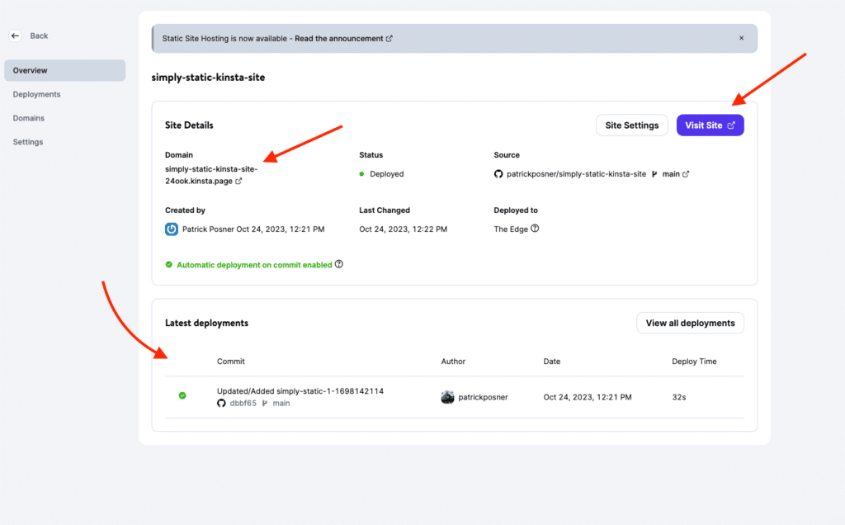This screenshot has height=525, width=845.
Task: Click the branch icon beside main in Source
Action: [x=654, y=174]
